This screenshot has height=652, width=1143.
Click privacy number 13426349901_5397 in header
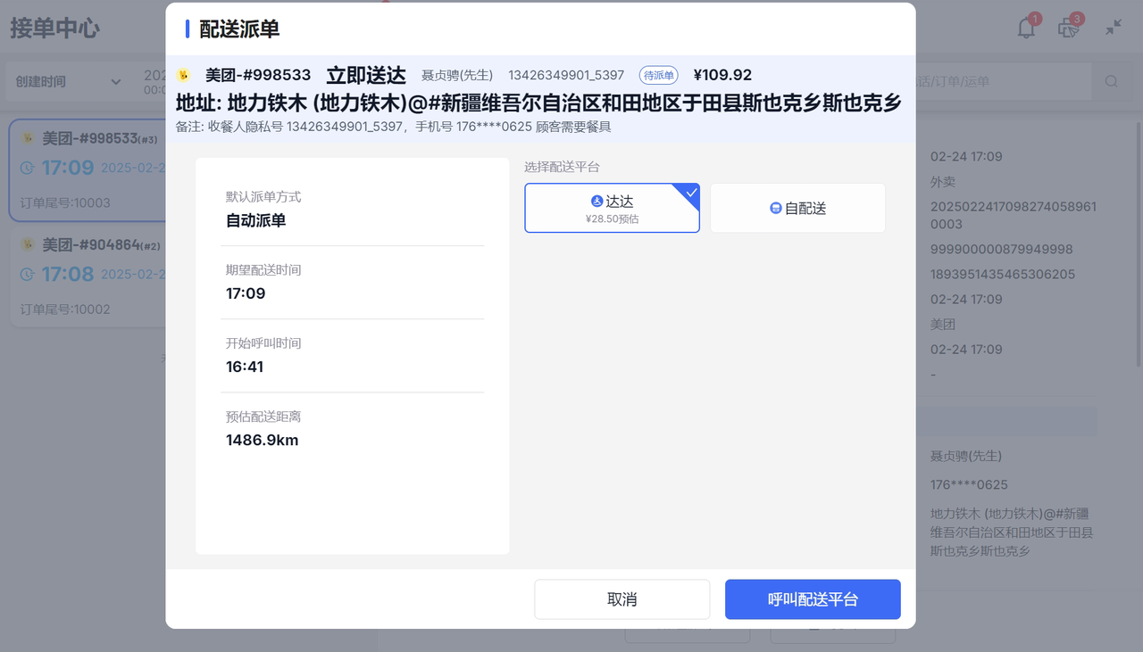point(566,75)
